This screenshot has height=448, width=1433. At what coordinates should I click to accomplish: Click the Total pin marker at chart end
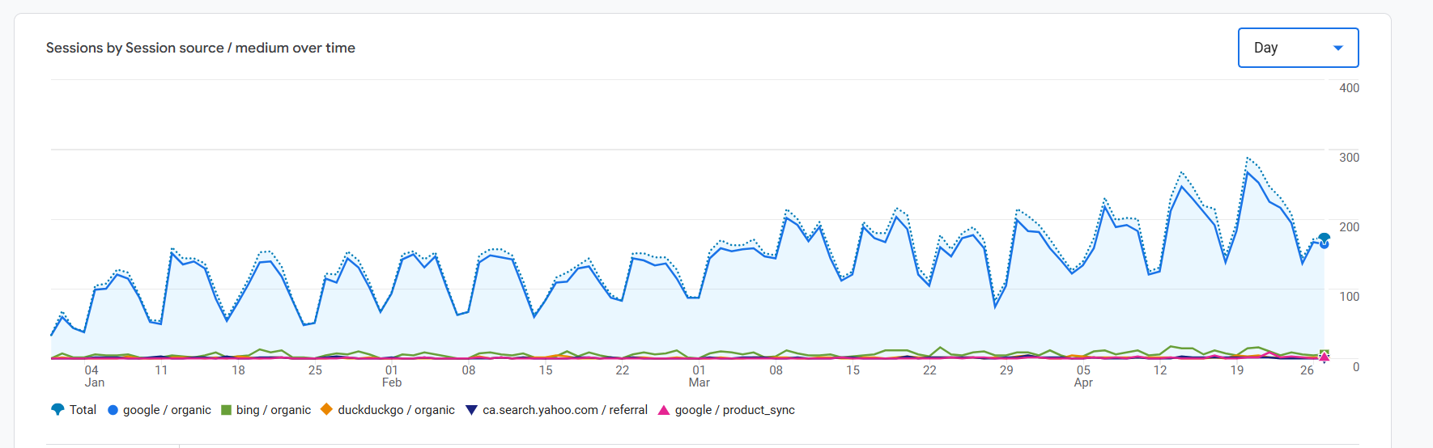point(1325,239)
